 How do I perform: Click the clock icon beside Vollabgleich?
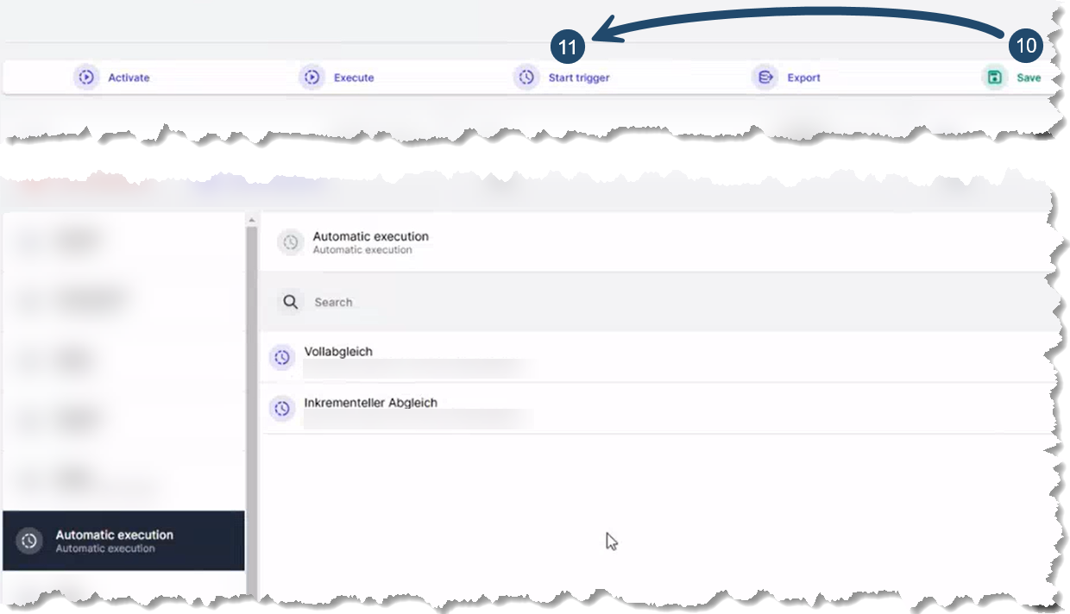pyautogui.click(x=282, y=357)
